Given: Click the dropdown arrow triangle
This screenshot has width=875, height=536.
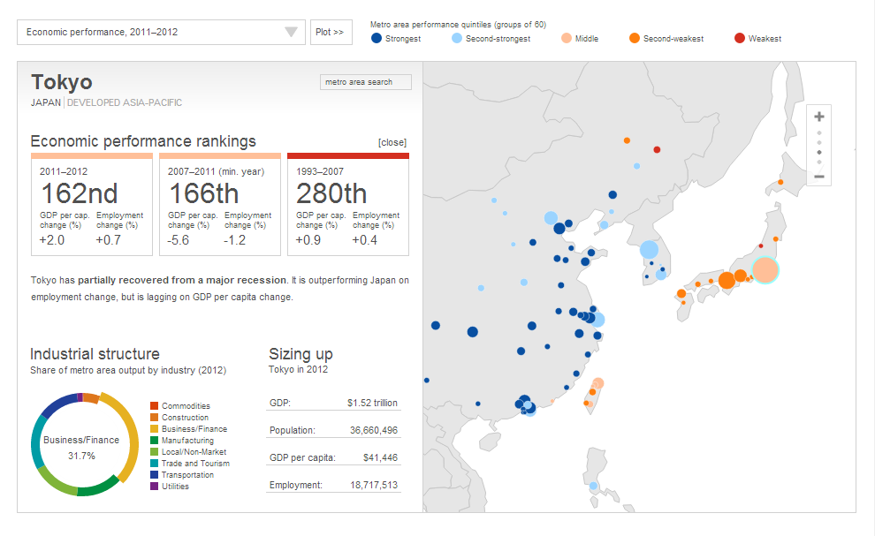Looking at the screenshot, I should pos(292,33).
